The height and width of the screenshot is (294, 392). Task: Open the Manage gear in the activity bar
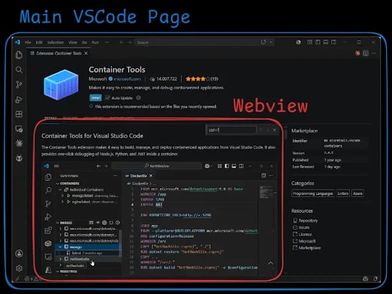19,268
